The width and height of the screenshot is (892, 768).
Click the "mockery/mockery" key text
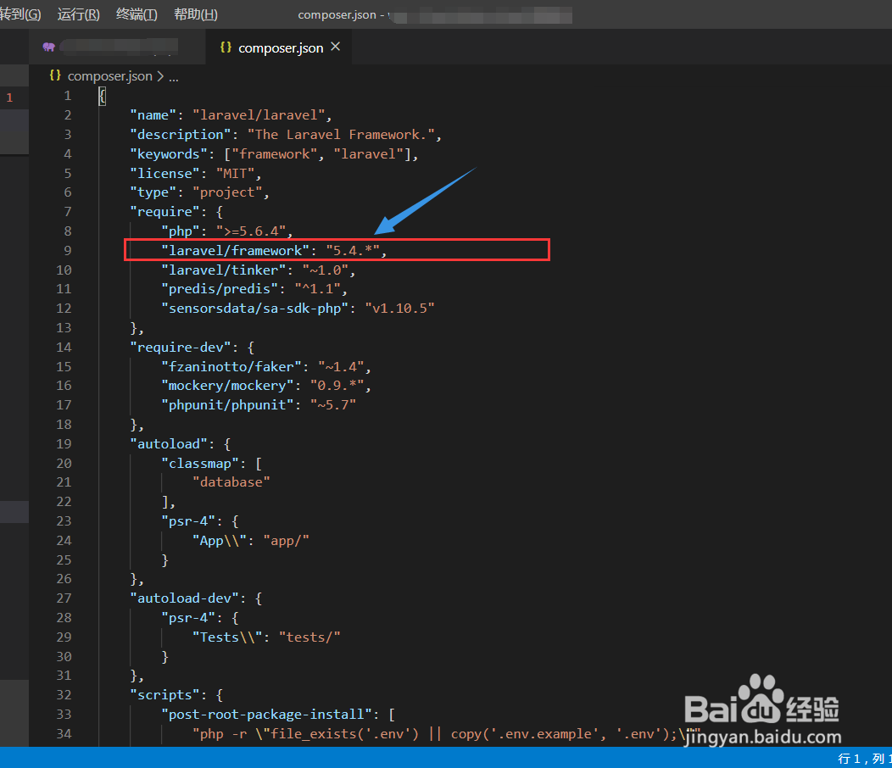[227, 386]
